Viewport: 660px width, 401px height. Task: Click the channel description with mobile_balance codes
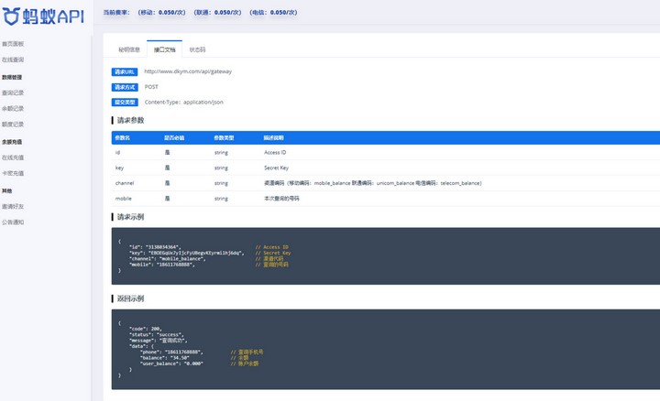[x=372, y=183]
